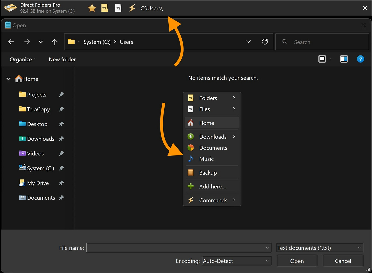The image size is (372, 273).
Task: Open Folders submenu in popup menu
Action: [x=212, y=98]
